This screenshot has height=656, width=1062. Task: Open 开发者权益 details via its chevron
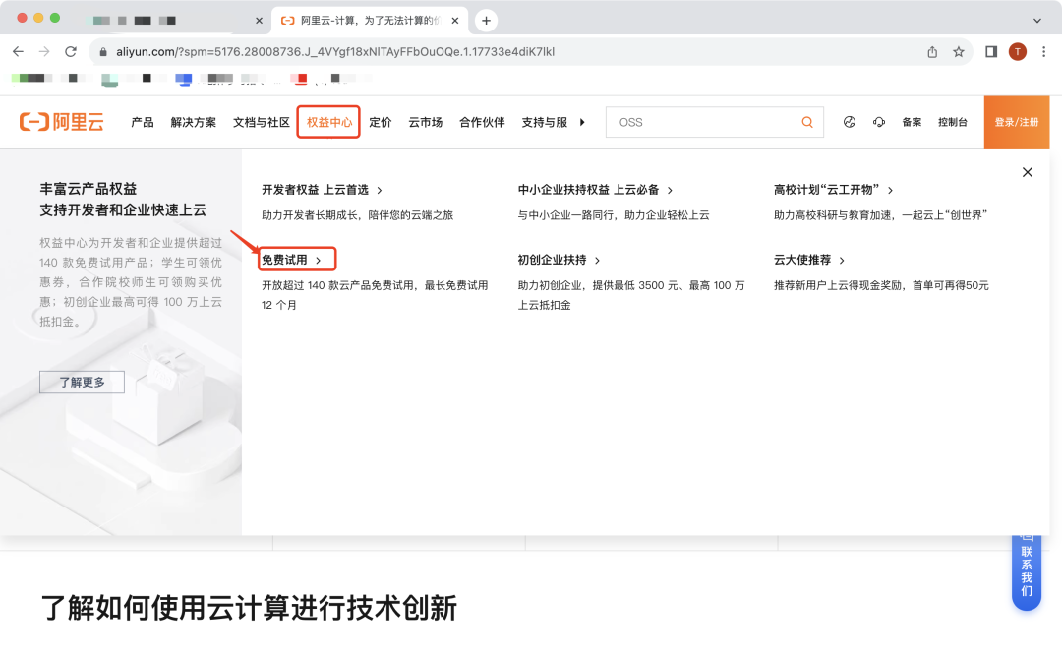pyautogui.click(x=382, y=189)
